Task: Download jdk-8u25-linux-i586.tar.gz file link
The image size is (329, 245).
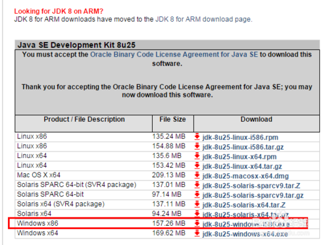Action: pyautogui.click(x=243, y=147)
